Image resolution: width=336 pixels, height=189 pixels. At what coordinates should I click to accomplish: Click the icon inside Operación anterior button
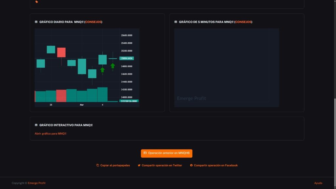point(145,153)
